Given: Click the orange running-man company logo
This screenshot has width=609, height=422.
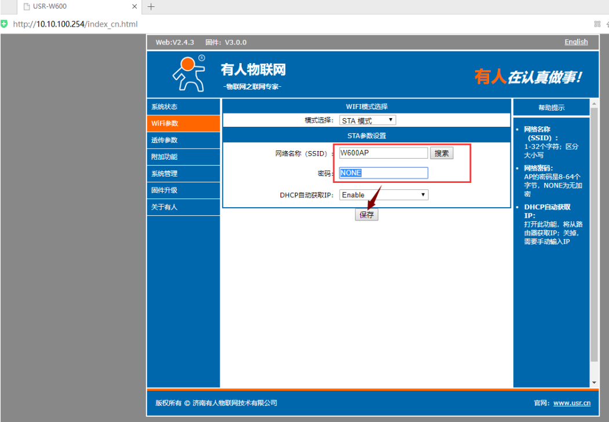Looking at the screenshot, I should tap(189, 74).
